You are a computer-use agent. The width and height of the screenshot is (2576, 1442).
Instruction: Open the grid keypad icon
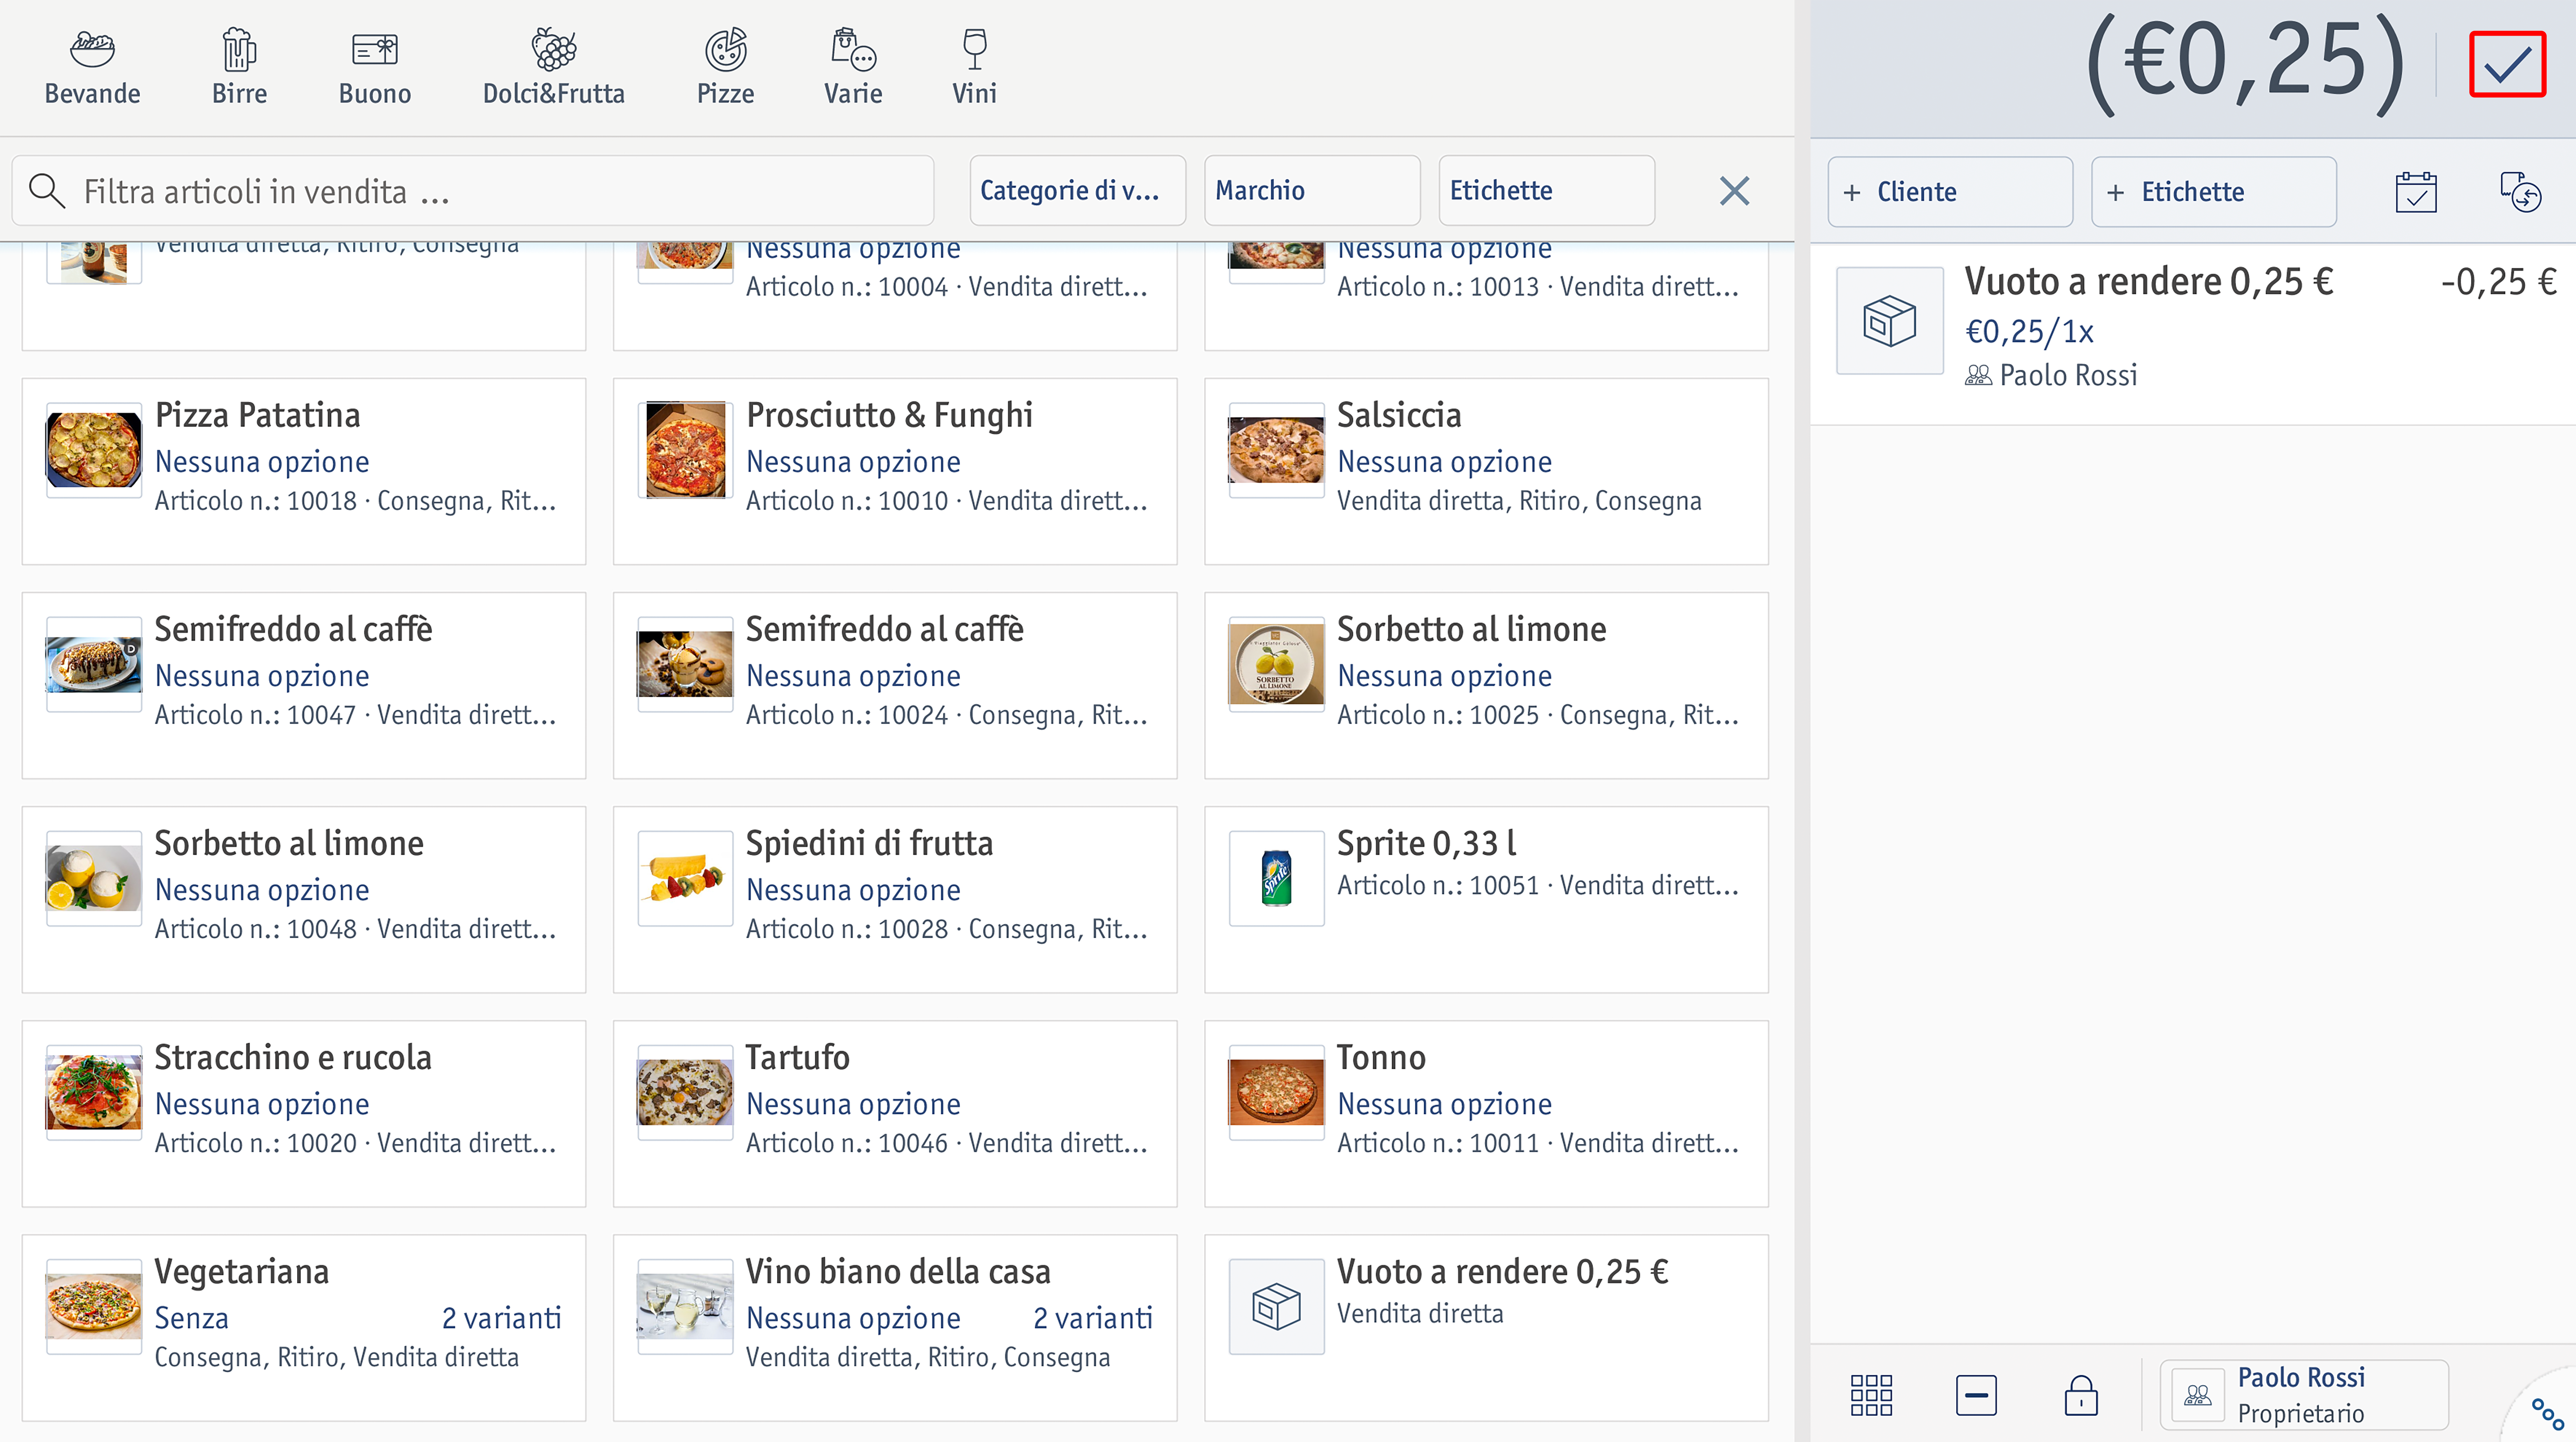pos(1871,1395)
